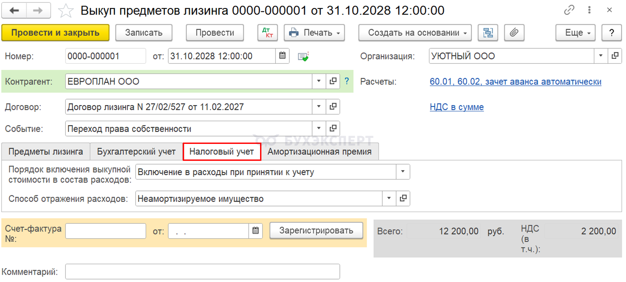Open help with the ? button
Image resolution: width=626 pixels, height=282 pixels.
(x=611, y=33)
